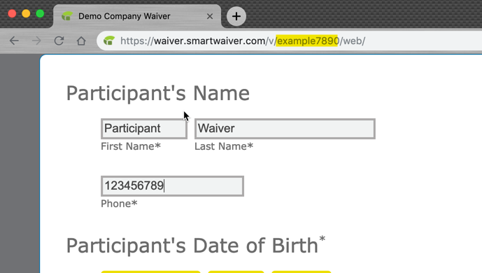This screenshot has width=482, height=273.
Task: Open the browser home page icon
Action: coord(81,41)
